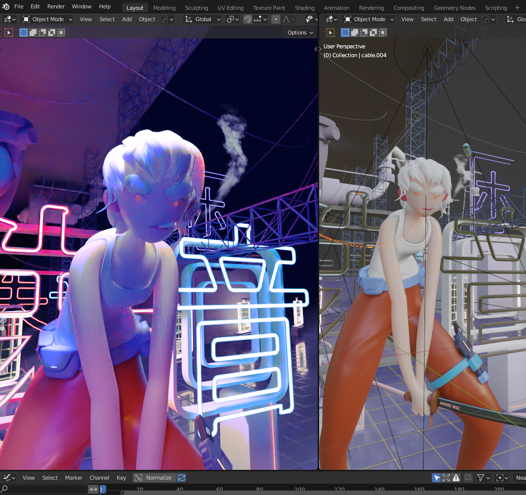526x495 pixels.
Task: Switch to the Geometry Nodes workspace tab
Action: 455,8
